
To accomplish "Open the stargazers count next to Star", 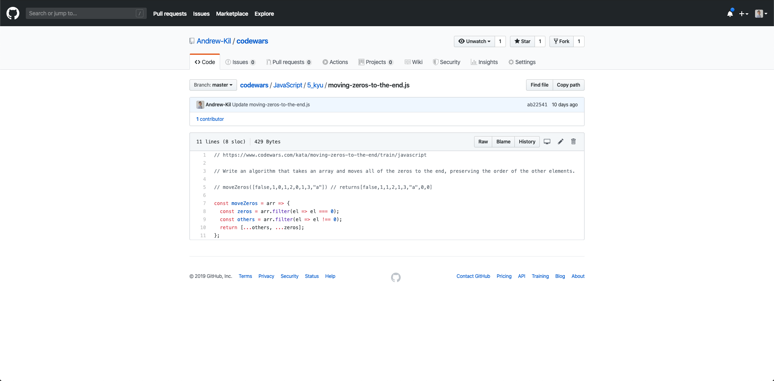I will [540, 41].
